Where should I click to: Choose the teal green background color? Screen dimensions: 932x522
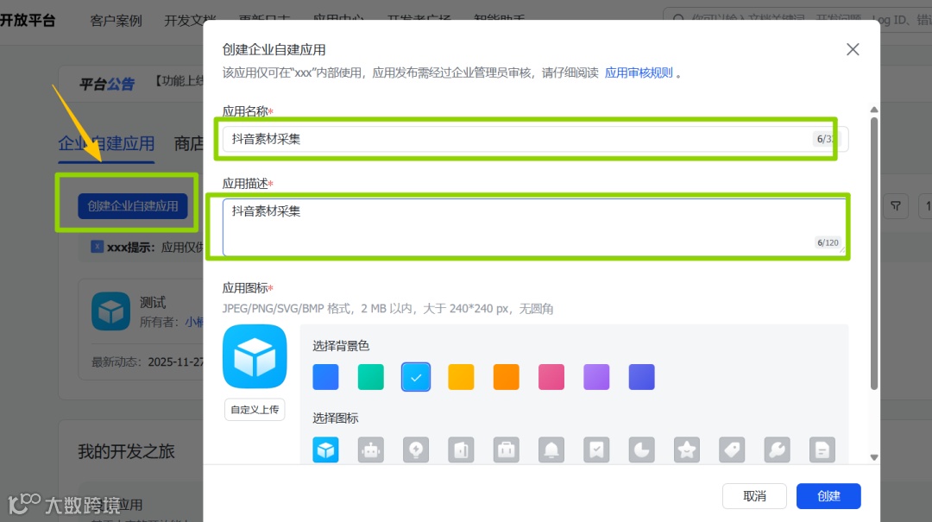point(371,377)
